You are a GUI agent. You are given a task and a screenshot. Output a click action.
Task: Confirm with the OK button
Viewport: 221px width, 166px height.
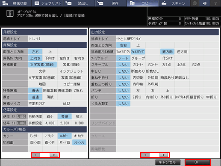[197, 162]
